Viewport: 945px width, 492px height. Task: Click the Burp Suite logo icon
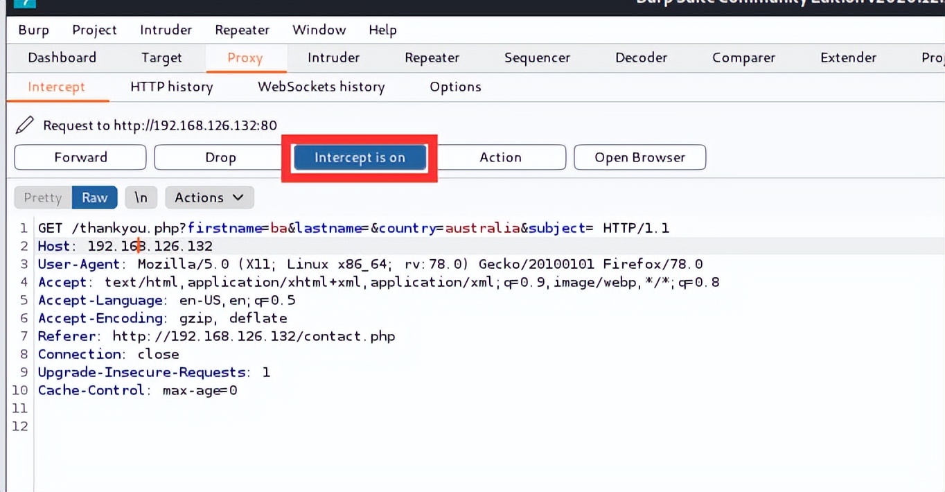[x=24, y=3]
